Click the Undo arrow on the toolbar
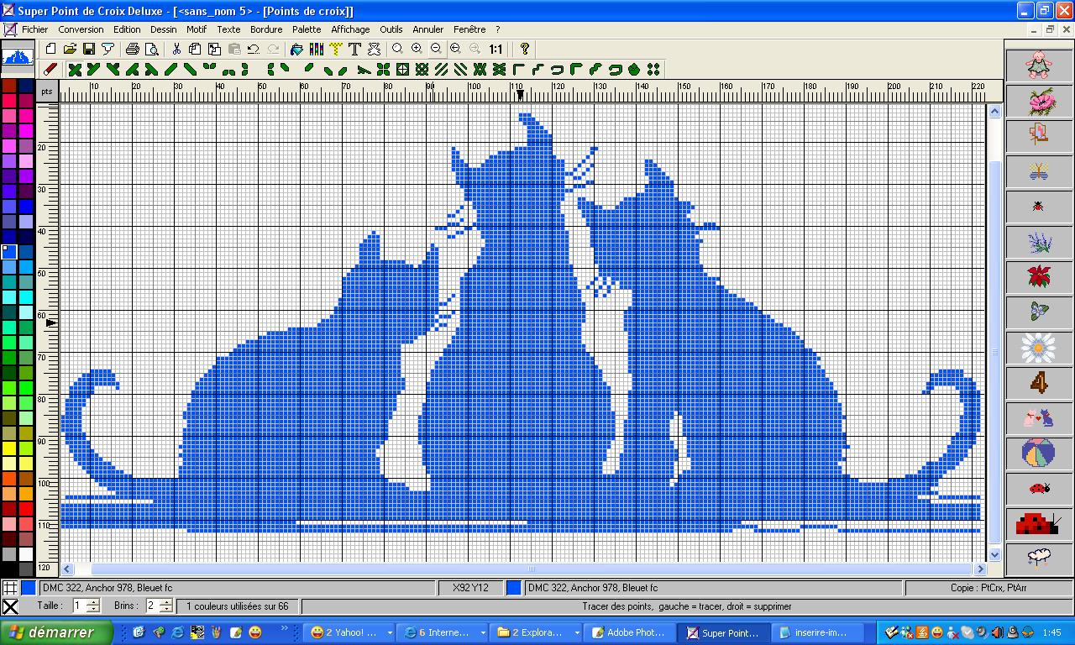 click(x=254, y=49)
